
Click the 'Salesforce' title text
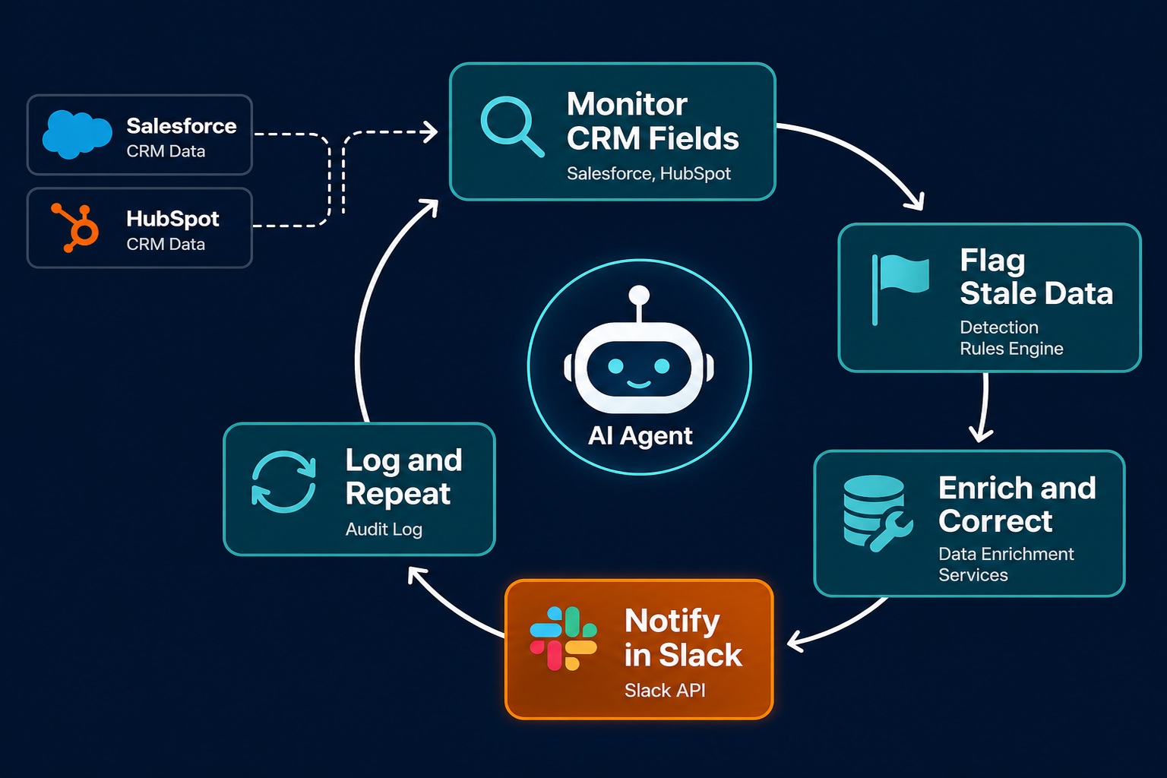[181, 126]
